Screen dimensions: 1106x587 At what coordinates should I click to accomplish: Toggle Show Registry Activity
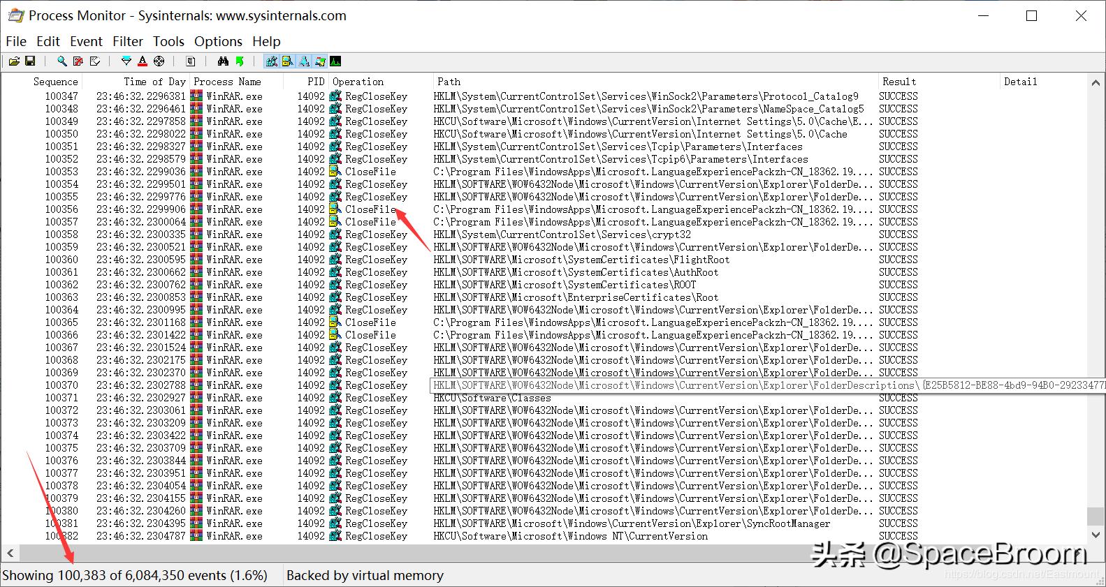tap(272, 61)
